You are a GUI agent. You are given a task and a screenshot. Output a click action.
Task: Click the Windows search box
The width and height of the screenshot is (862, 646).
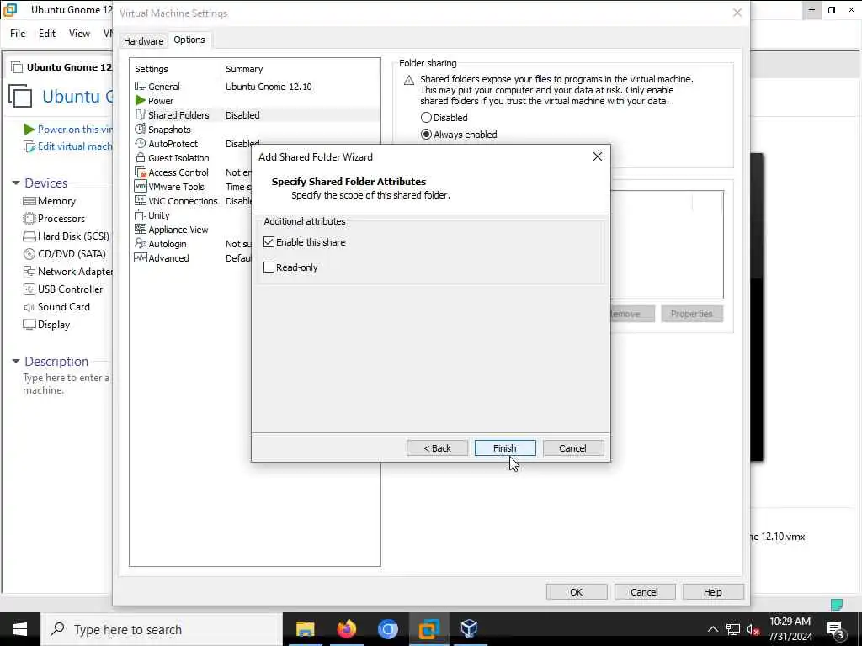point(162,629)
